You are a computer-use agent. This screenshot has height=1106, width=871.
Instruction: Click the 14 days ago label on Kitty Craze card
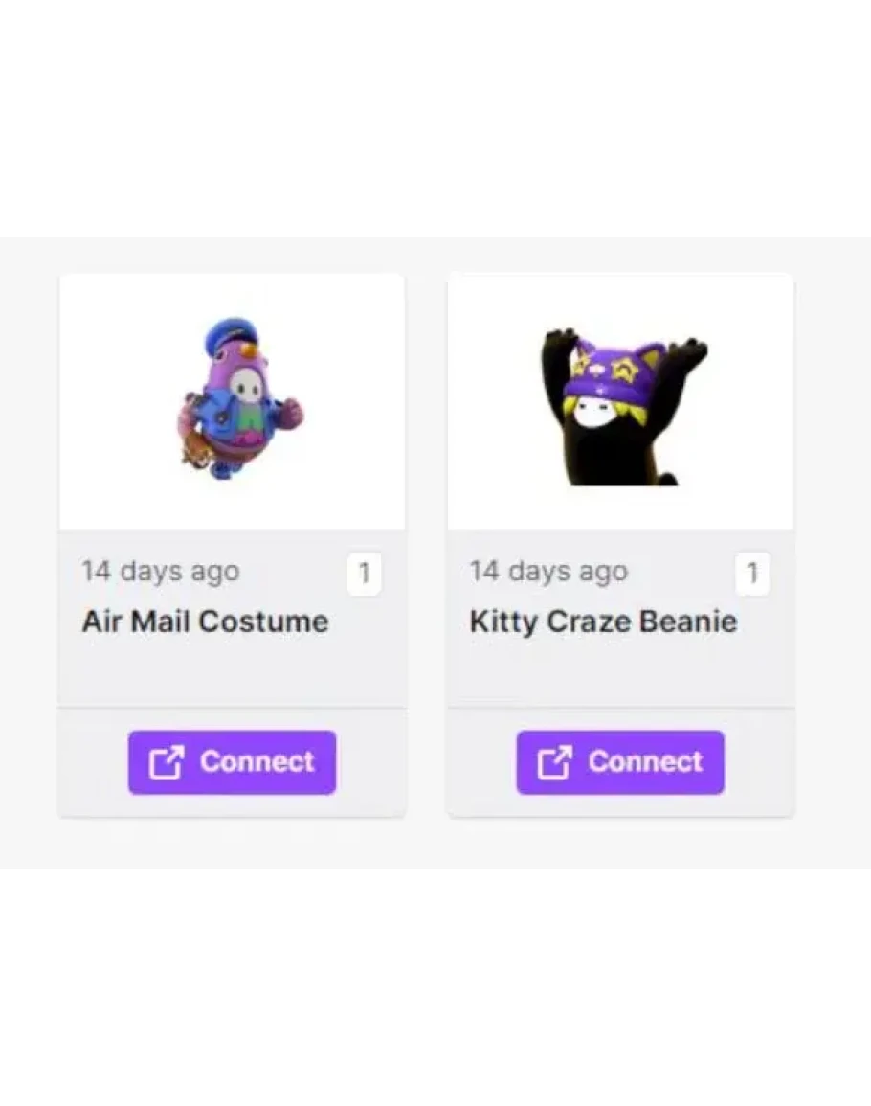(548, 572)
